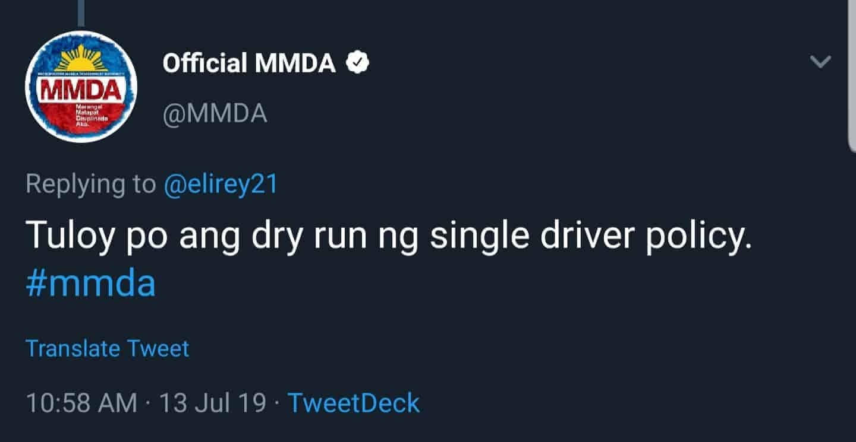This screenshot has height=442, width=856.
Task: Open the #mmda hashtag
Action: (x=90, y=283)
